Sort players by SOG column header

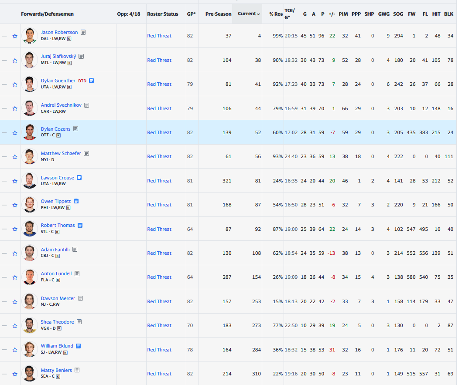click(x=398, y=14)
